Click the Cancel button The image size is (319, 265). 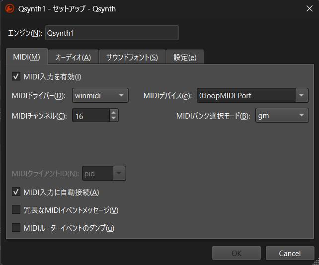tap(290, 253)
